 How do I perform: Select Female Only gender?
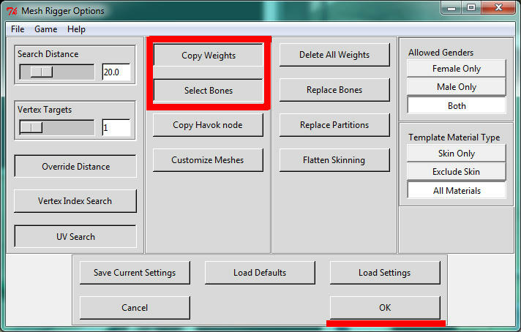coord(457,69)
